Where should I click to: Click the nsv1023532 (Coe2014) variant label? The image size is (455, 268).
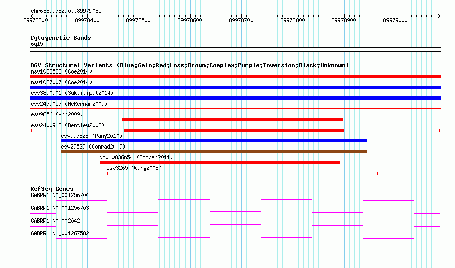(x=61, y=71)
